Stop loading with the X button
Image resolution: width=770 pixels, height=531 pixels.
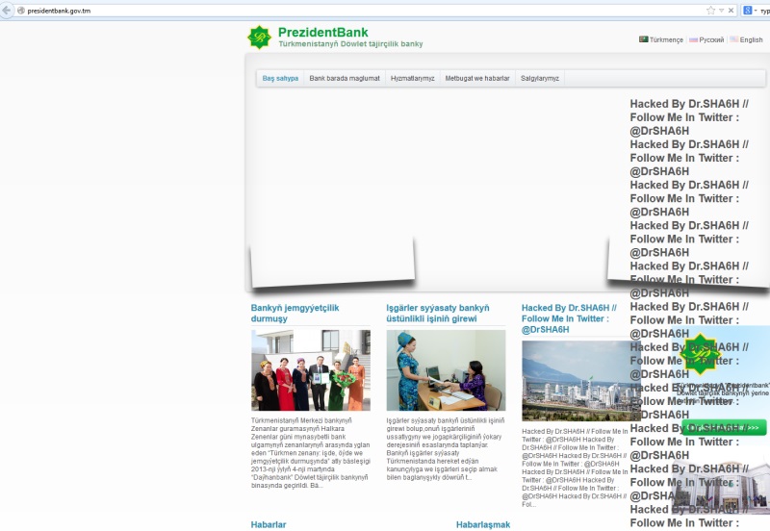[x=731, y=11]
